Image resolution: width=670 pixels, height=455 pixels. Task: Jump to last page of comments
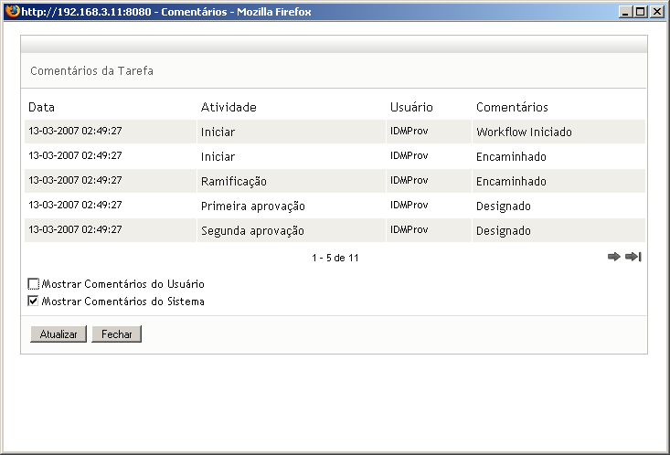click(633, 258)
